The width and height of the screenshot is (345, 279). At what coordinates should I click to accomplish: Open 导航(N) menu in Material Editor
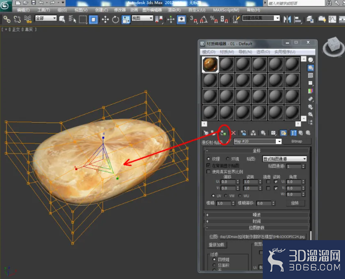(245, 52)
